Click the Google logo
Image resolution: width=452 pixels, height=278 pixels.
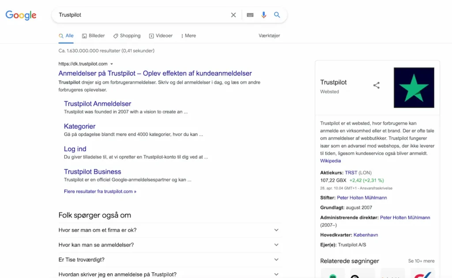coord(21,15)
